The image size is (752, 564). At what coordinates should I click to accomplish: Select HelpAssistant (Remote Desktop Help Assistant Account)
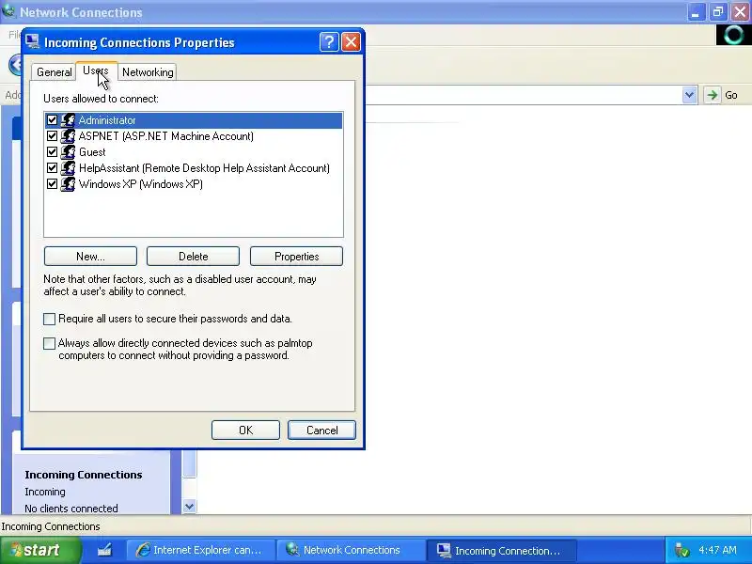click(204, 168)
